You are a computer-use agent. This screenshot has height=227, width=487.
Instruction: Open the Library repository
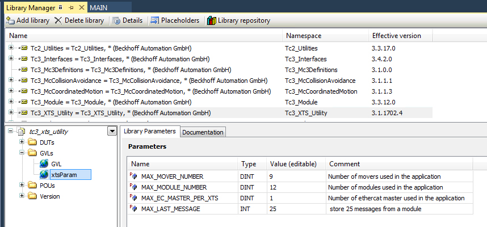[238, 20]
